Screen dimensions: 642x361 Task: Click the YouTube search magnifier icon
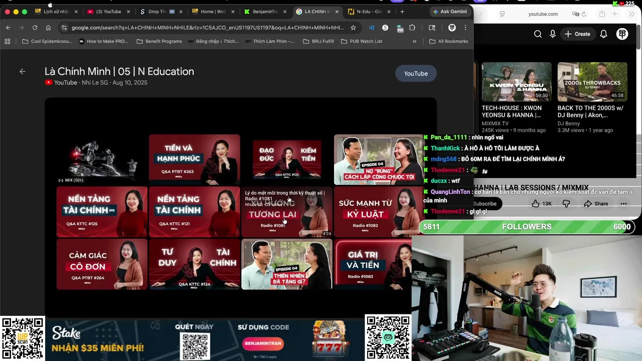pyautogui.click(x=538, y=34)
